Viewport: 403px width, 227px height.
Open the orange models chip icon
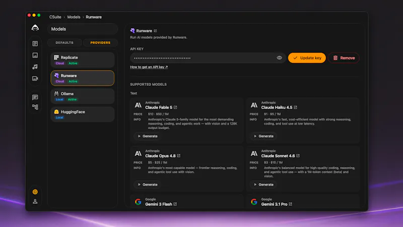point(35,192)
